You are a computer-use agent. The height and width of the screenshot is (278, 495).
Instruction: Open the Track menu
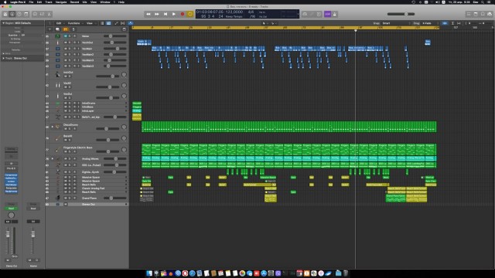[49, 2]
